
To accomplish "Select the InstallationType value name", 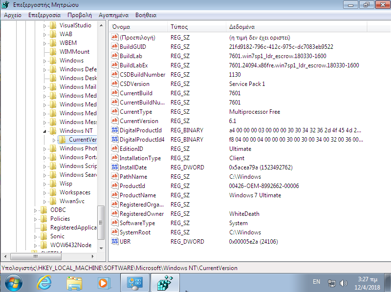I will [140, 158].
